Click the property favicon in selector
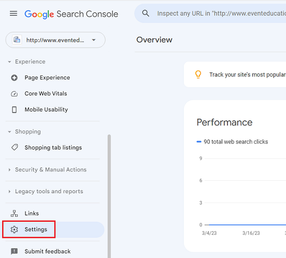Image resolution: width=286 pixels, height=258 pixels. [x=17, y=40]
